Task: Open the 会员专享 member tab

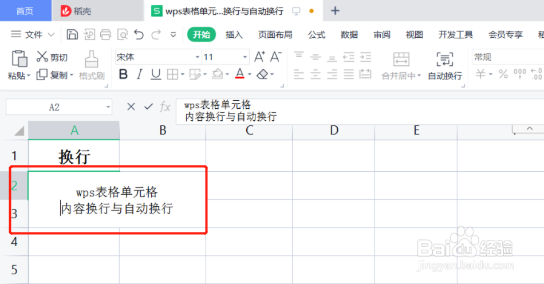Action: pos(506,35)
